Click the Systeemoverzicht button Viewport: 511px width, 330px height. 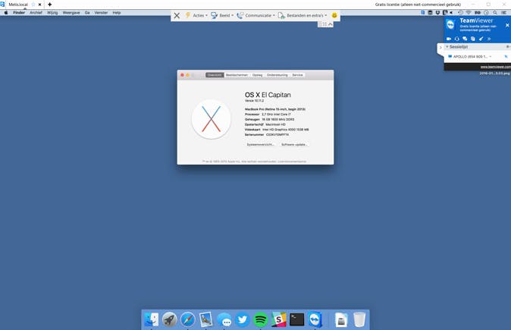click(261, 144)
